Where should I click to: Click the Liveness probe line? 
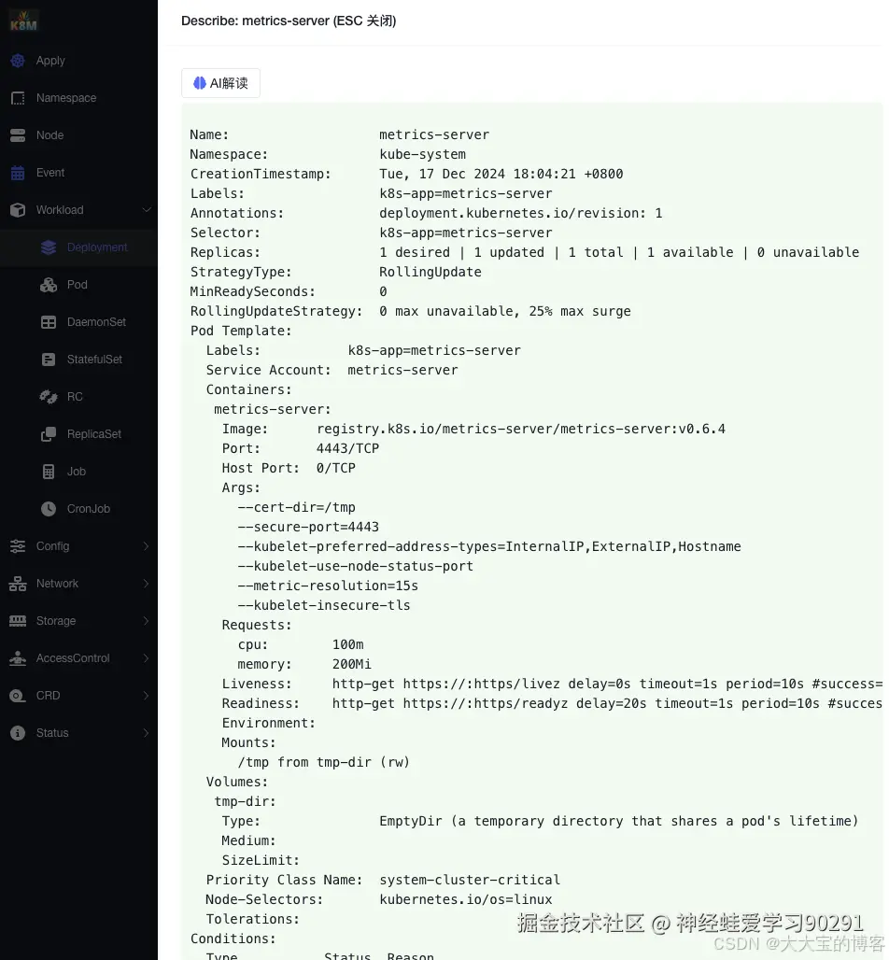point(552,684)
